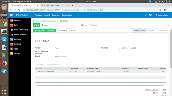Close the PO00057 - Odoo tab
Viewport: 172px width, 96px height.
pos(38,5)
